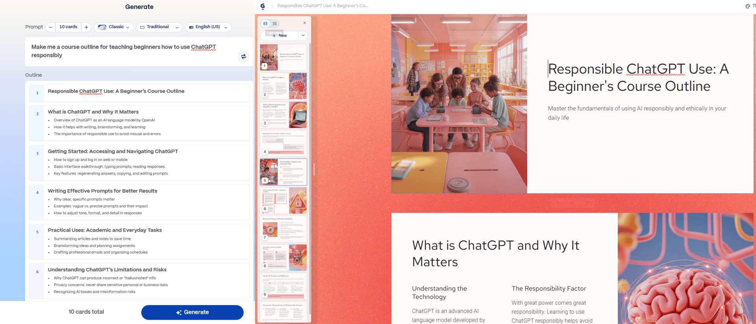The image size is (756, 324).
Task: Click bullet "Overview of ChatGPT as an AI language model"
Action: click(x=104, y=120)
